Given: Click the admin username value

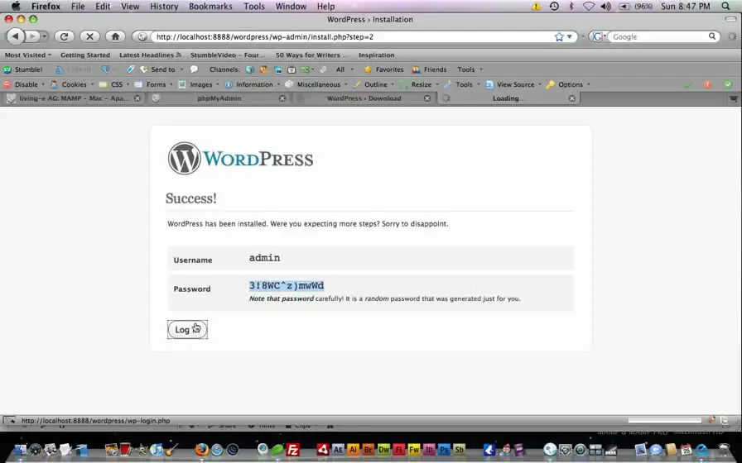Looking at the screenshot, I should pos(264,257).
